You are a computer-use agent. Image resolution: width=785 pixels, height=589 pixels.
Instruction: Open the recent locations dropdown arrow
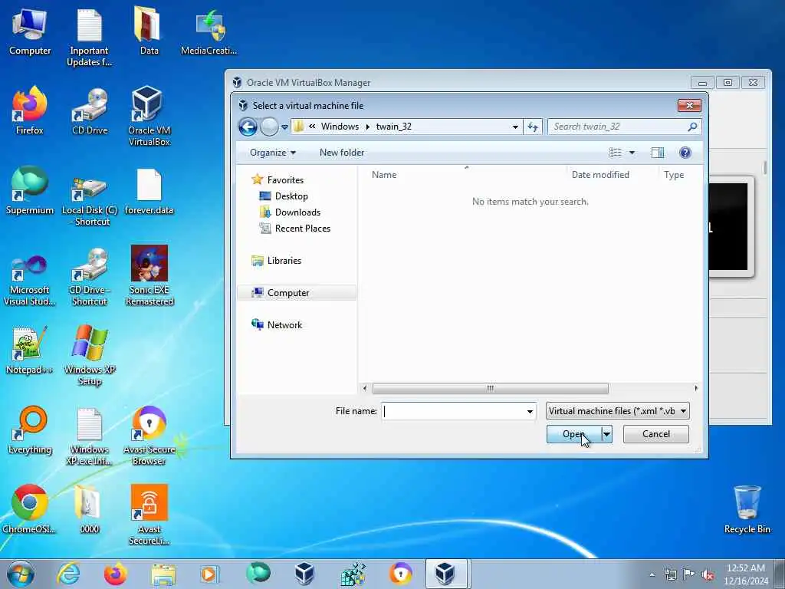[x=284, y=127]
